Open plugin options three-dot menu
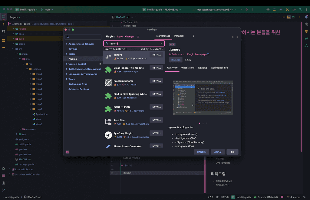 (194, 36)
